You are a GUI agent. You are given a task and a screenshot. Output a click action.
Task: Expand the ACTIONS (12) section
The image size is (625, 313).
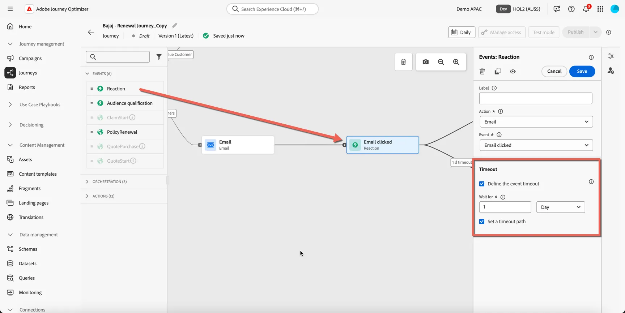pos(87,196)
